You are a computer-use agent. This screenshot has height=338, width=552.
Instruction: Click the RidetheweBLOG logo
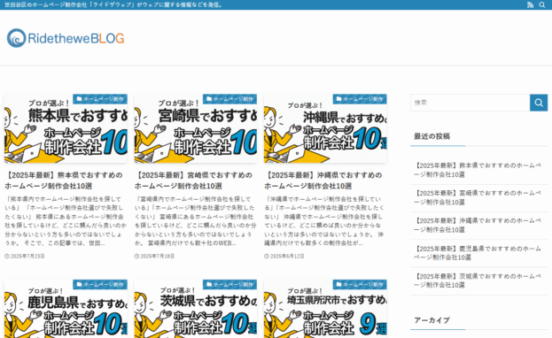[66, 38]
